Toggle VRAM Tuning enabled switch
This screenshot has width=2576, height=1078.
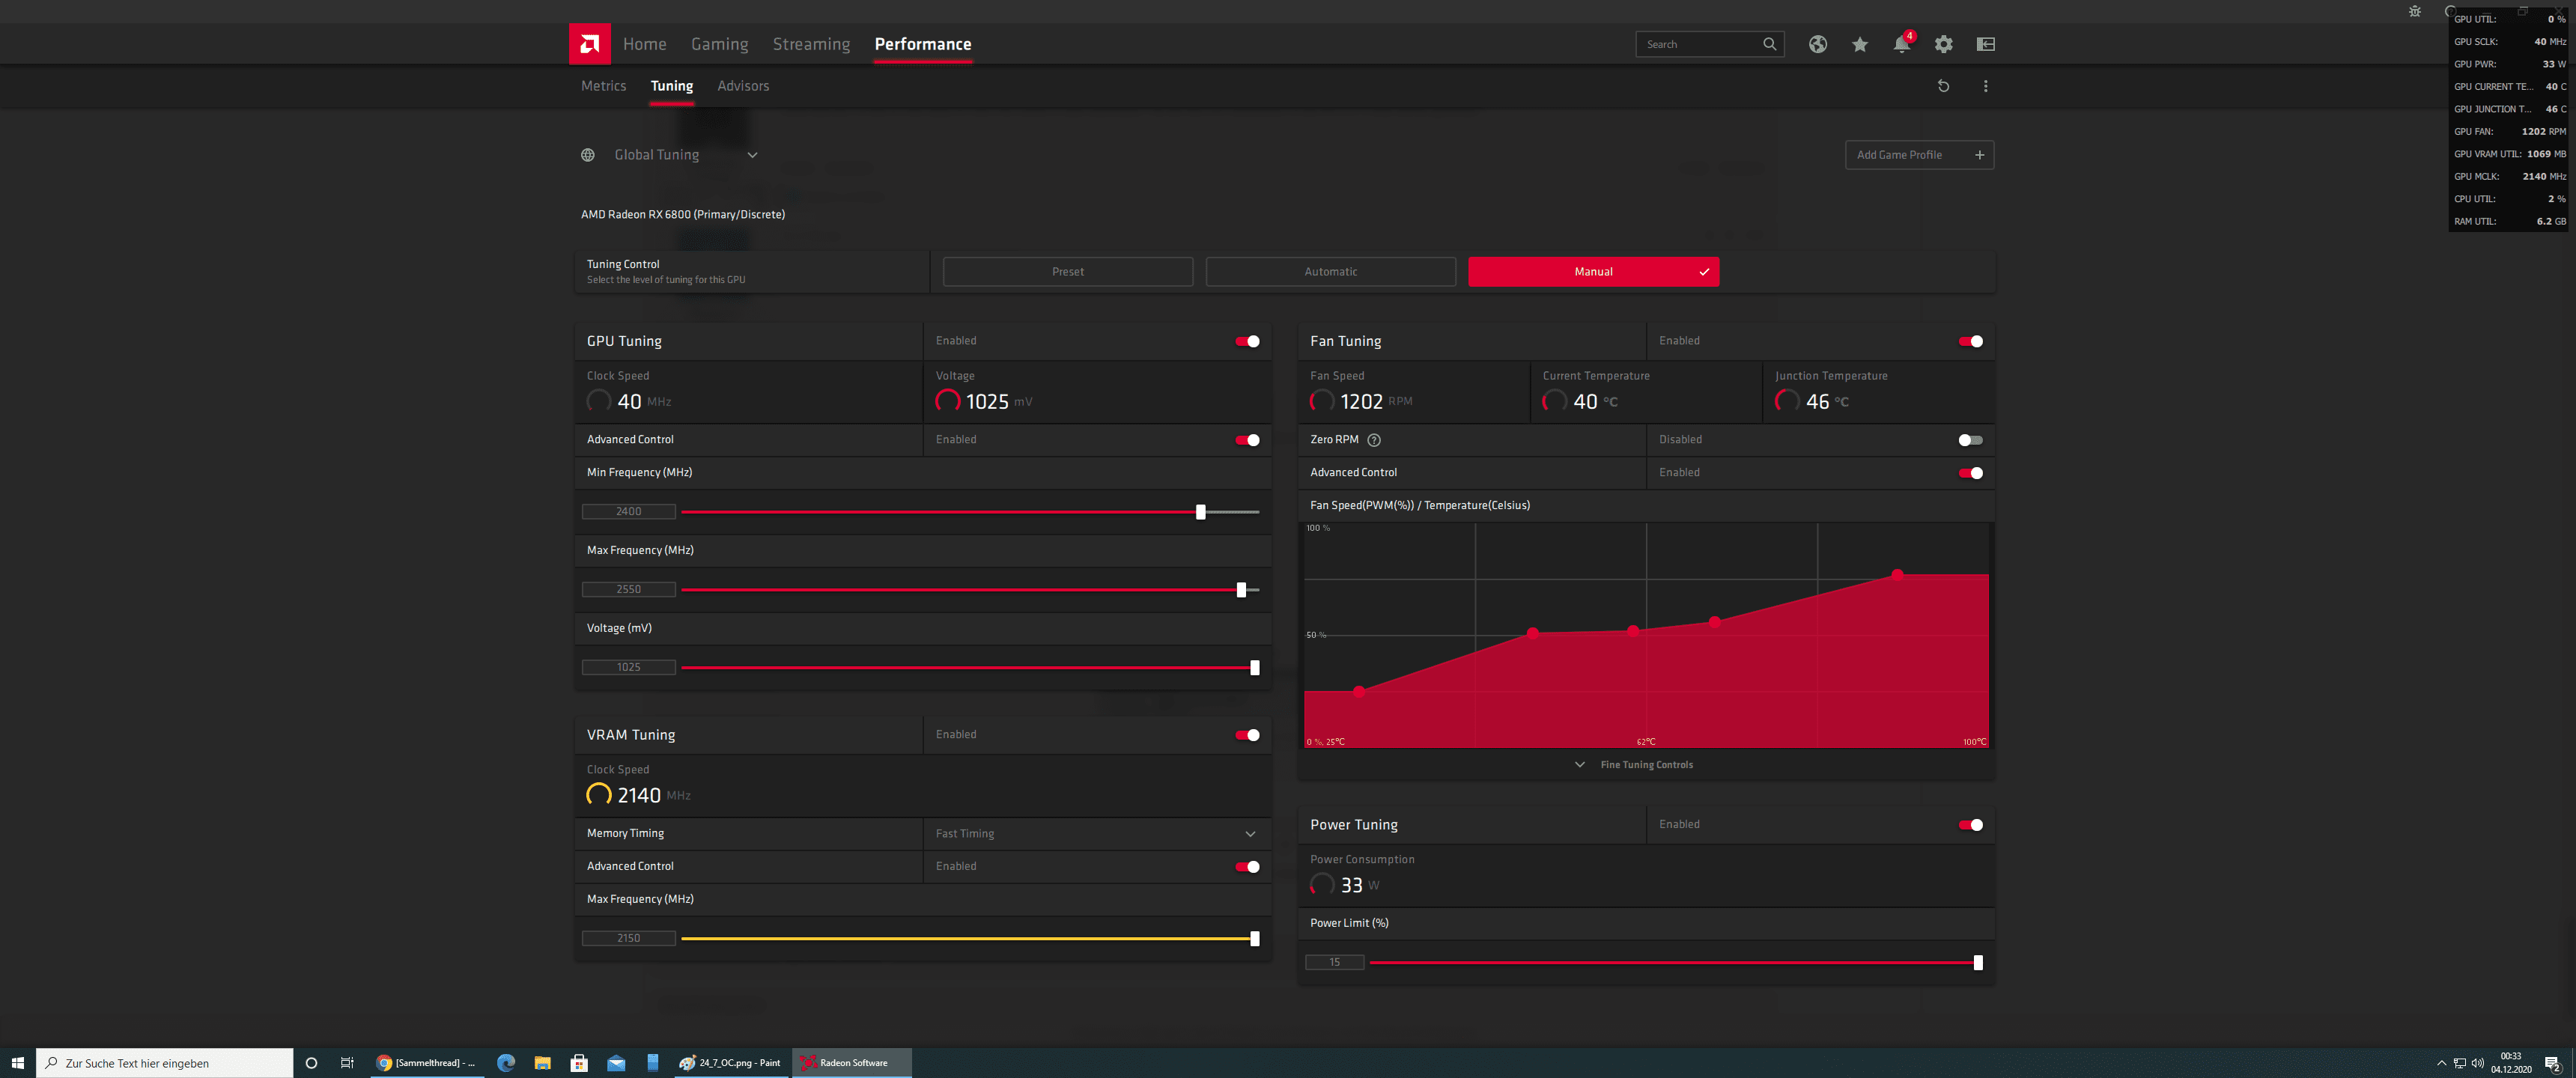coord(1247,735)
